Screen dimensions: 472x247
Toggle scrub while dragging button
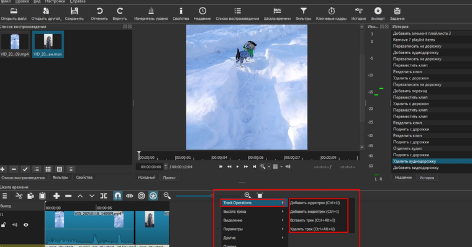129,196
